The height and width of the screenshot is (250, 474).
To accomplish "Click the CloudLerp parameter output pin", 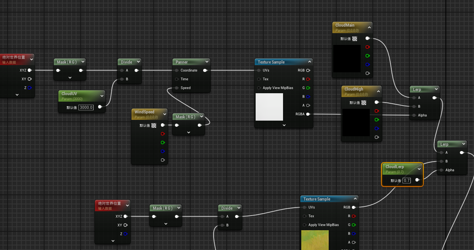I will [417, 180].
